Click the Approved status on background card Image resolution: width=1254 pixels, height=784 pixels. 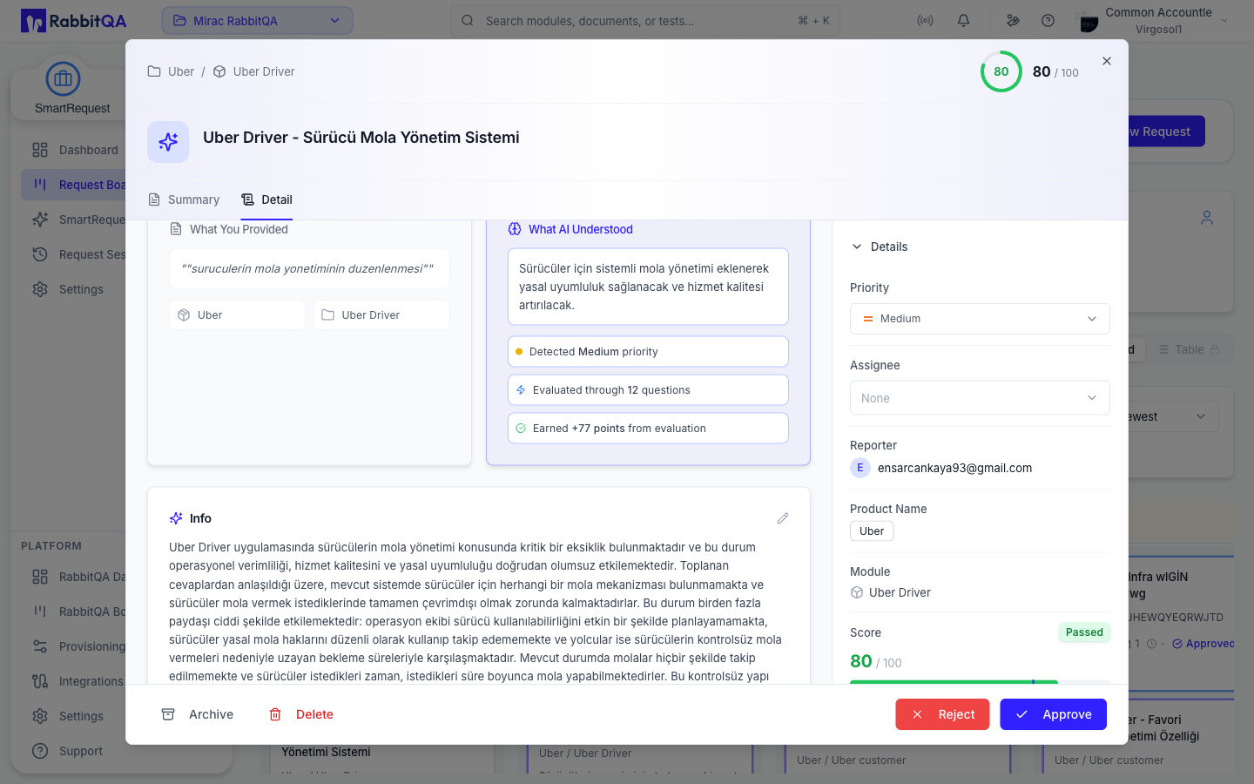[x=1203, y=644]
